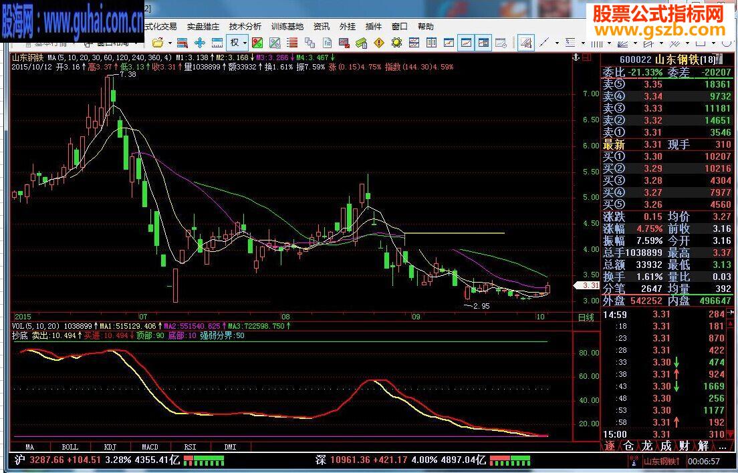Screen dimensions: 738x473
Task: Switch to the MACD indicator tab
Action: tap(150, 446)
